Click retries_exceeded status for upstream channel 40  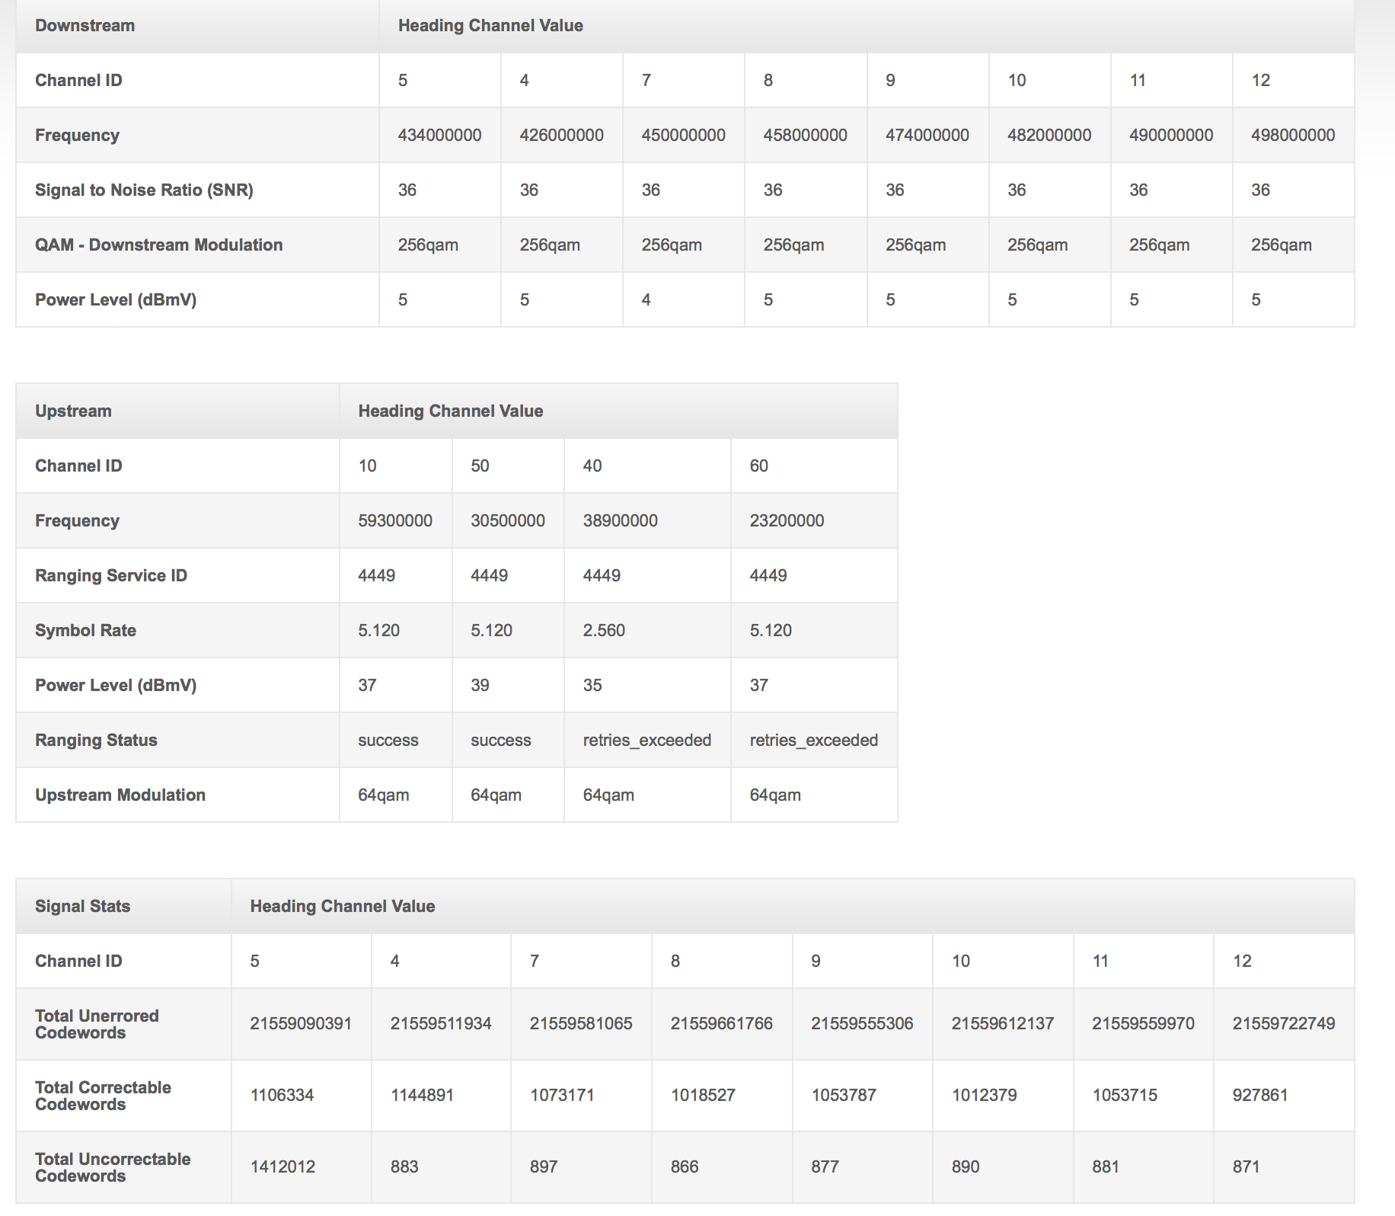(x=646, y=741)
